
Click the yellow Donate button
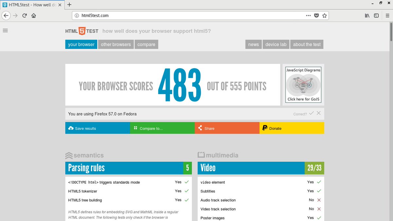[x=292, y=128]
